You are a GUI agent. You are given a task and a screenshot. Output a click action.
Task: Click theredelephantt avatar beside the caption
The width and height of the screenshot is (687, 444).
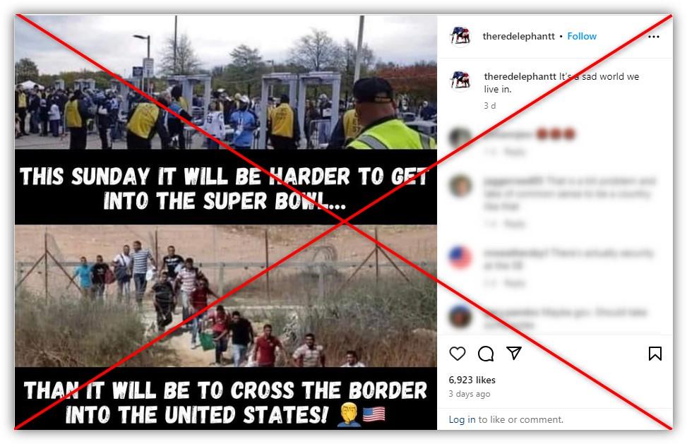(460, 80)
